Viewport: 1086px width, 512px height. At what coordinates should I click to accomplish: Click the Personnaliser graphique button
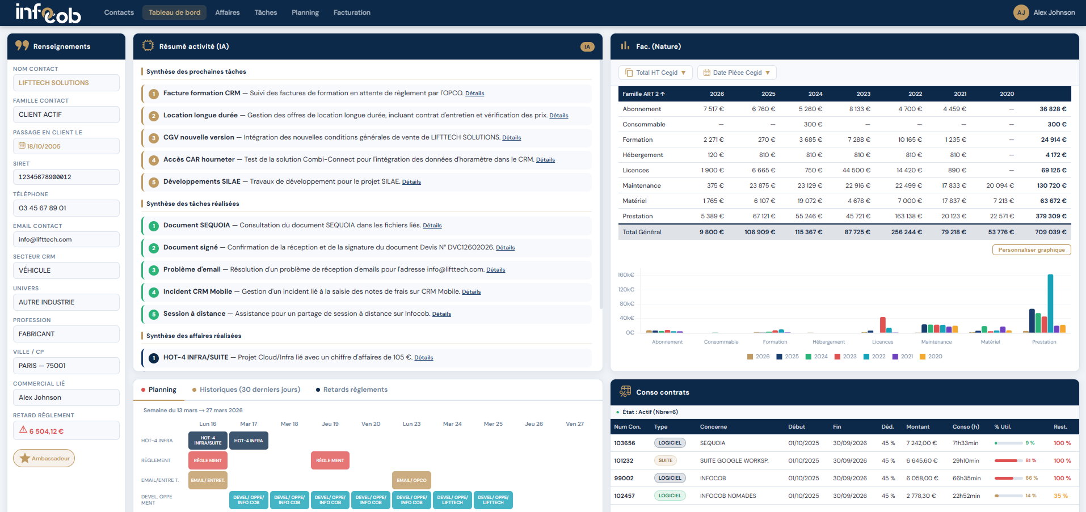click(1031, 250)
